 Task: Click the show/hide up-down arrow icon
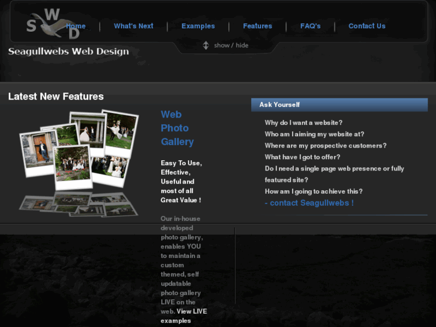(x=206, y=46)
